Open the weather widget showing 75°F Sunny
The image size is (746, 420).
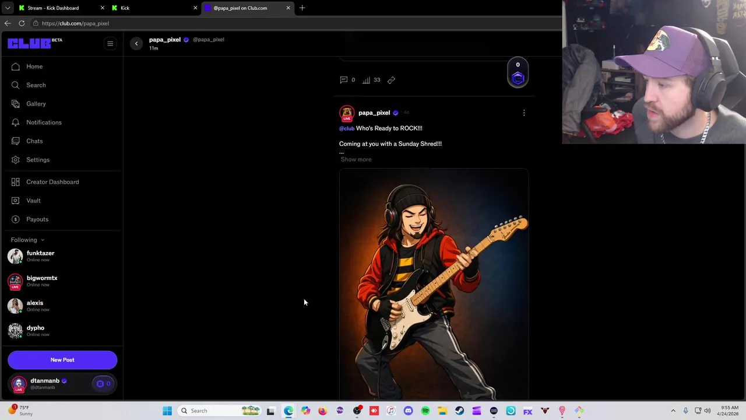click(x=21, y=411)
